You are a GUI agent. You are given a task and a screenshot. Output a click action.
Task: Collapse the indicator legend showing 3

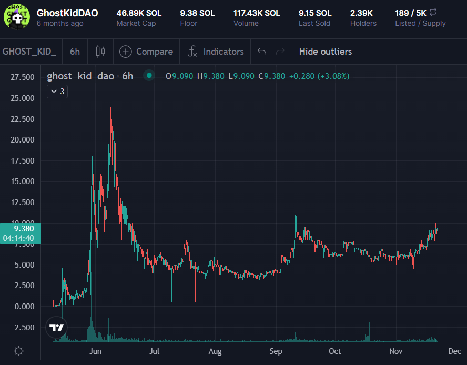pyautogui.click(x=57, y=92)
